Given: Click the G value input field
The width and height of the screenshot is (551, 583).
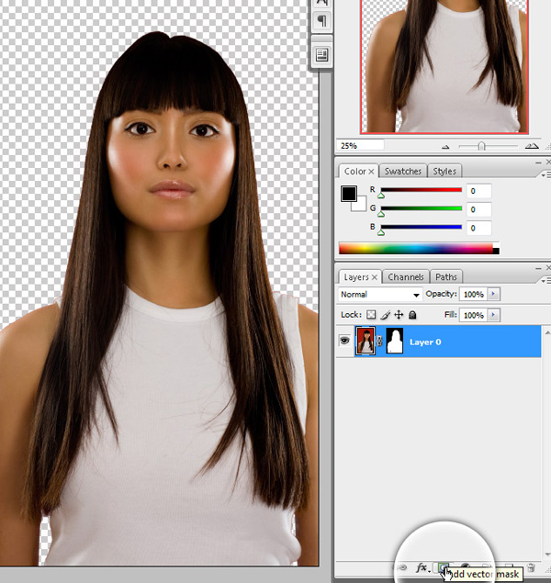Looking at the screenshot, I should click(478, 209).
